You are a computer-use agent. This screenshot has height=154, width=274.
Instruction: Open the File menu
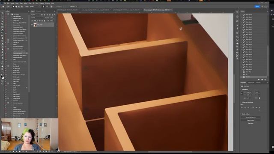tap(5, 3)
